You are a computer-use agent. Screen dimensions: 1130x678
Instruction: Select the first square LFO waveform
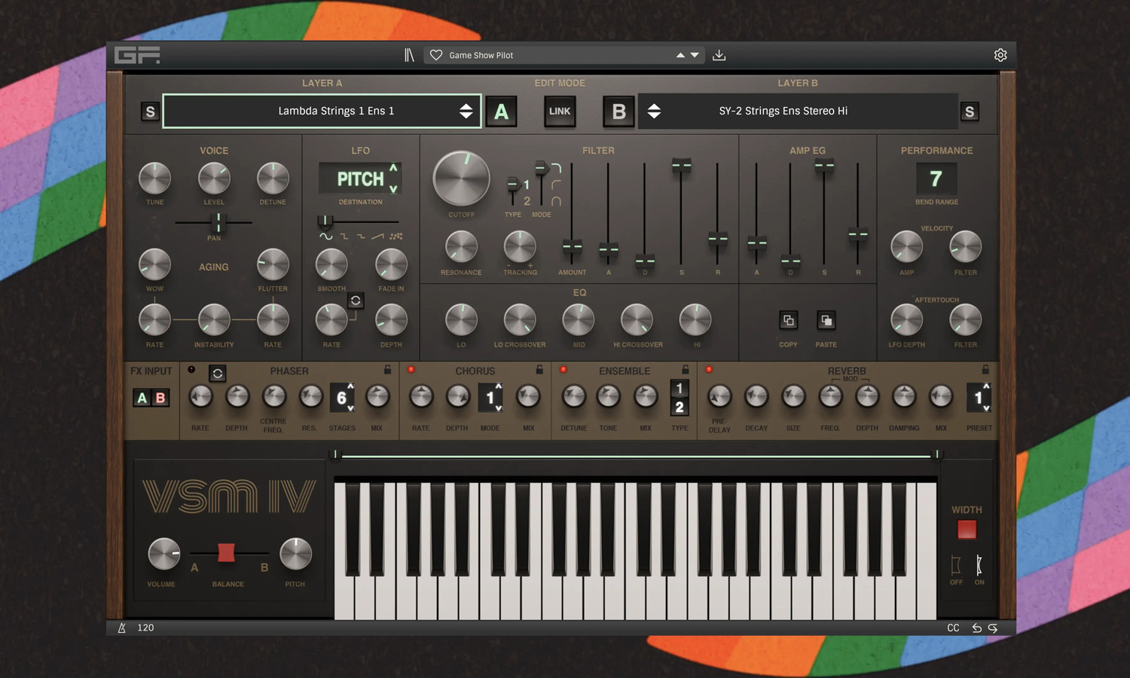pos(344,237)
